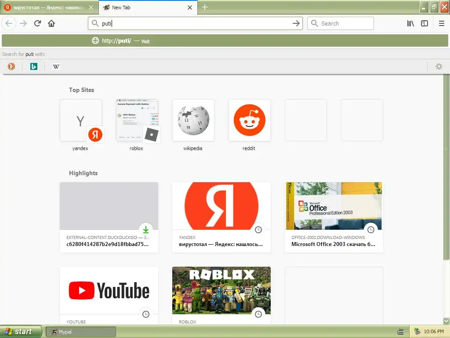Go back with the back arrow
This screenshot has width=450, height=338.
tap(9, 23)
